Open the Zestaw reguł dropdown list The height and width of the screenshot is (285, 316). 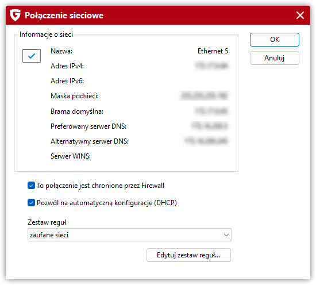tap(129, 235)
